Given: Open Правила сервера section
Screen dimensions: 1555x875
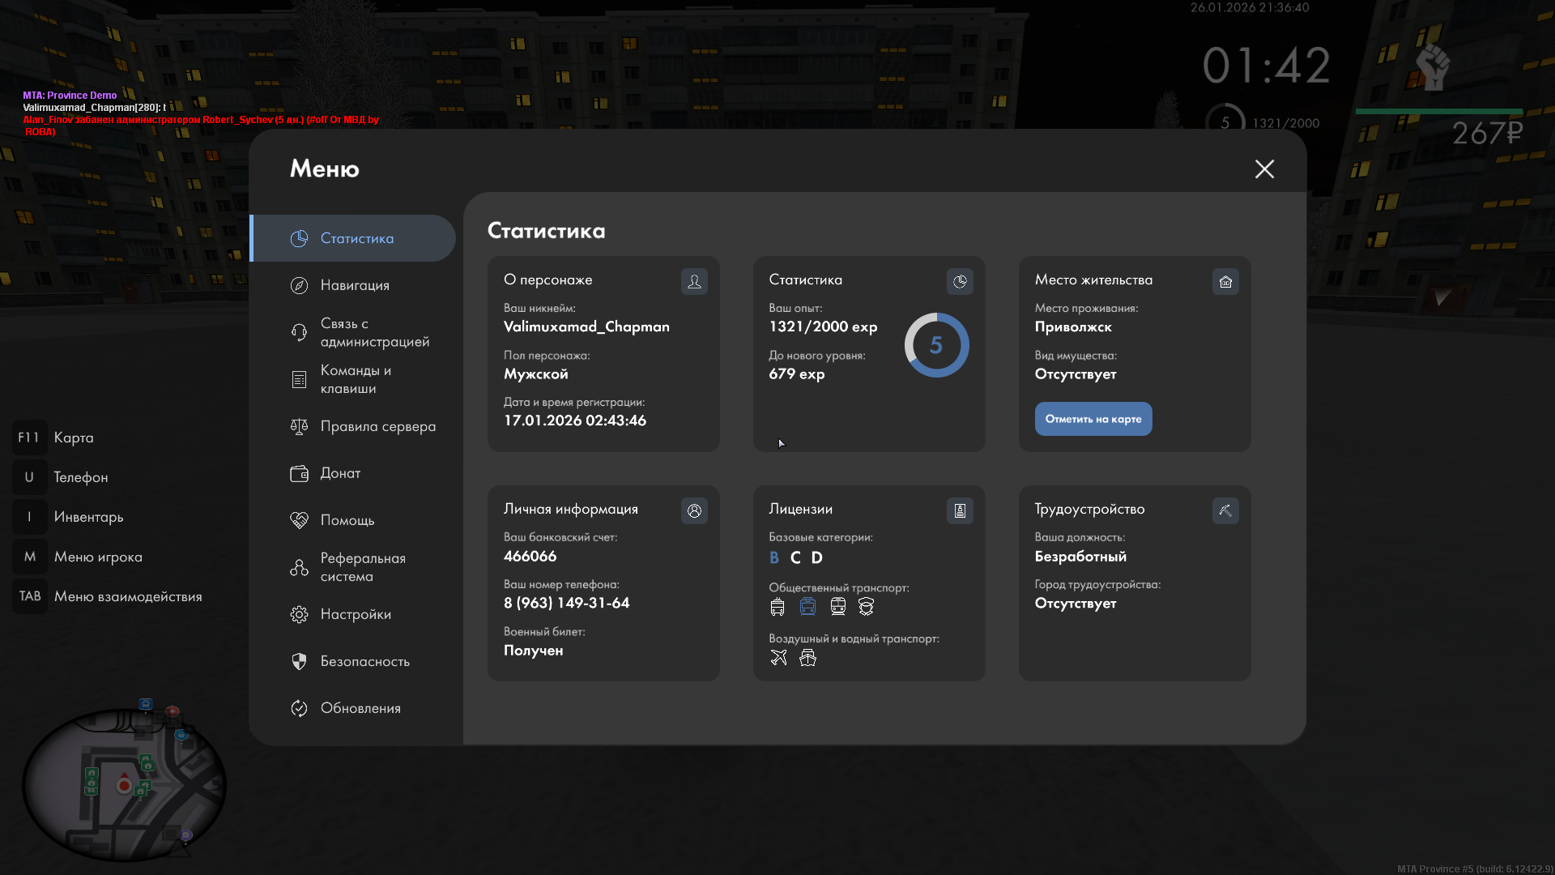Looking at the screenshot, I should point(377,426).
